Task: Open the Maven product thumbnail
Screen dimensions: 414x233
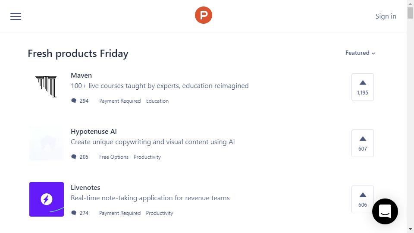Action: 47,87
